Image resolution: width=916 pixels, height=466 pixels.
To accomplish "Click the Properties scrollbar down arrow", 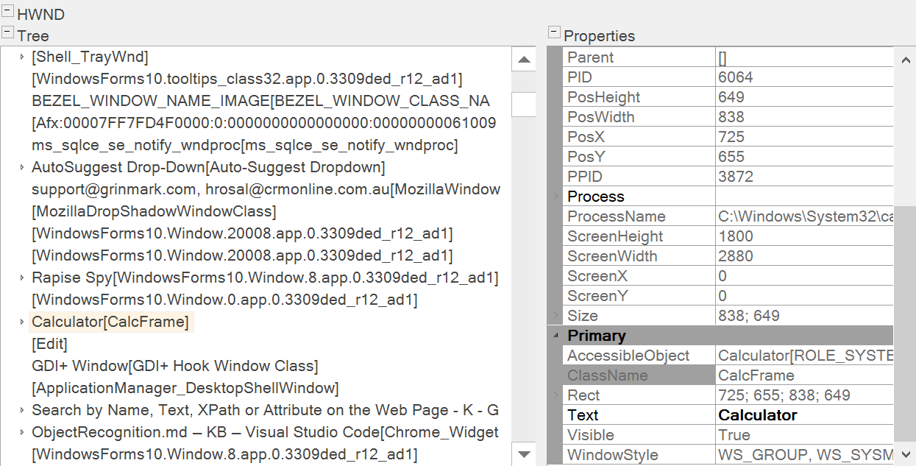I will coord(904,454).
